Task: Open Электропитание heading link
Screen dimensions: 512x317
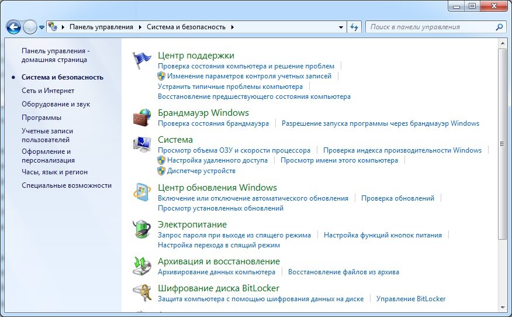Action: tap(192, 225)
